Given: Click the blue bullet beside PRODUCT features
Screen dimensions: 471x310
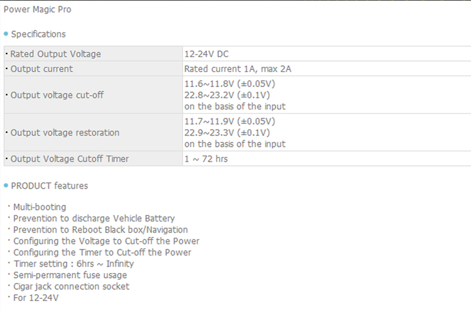Looking at the screenshot, I should pos(6,185).
